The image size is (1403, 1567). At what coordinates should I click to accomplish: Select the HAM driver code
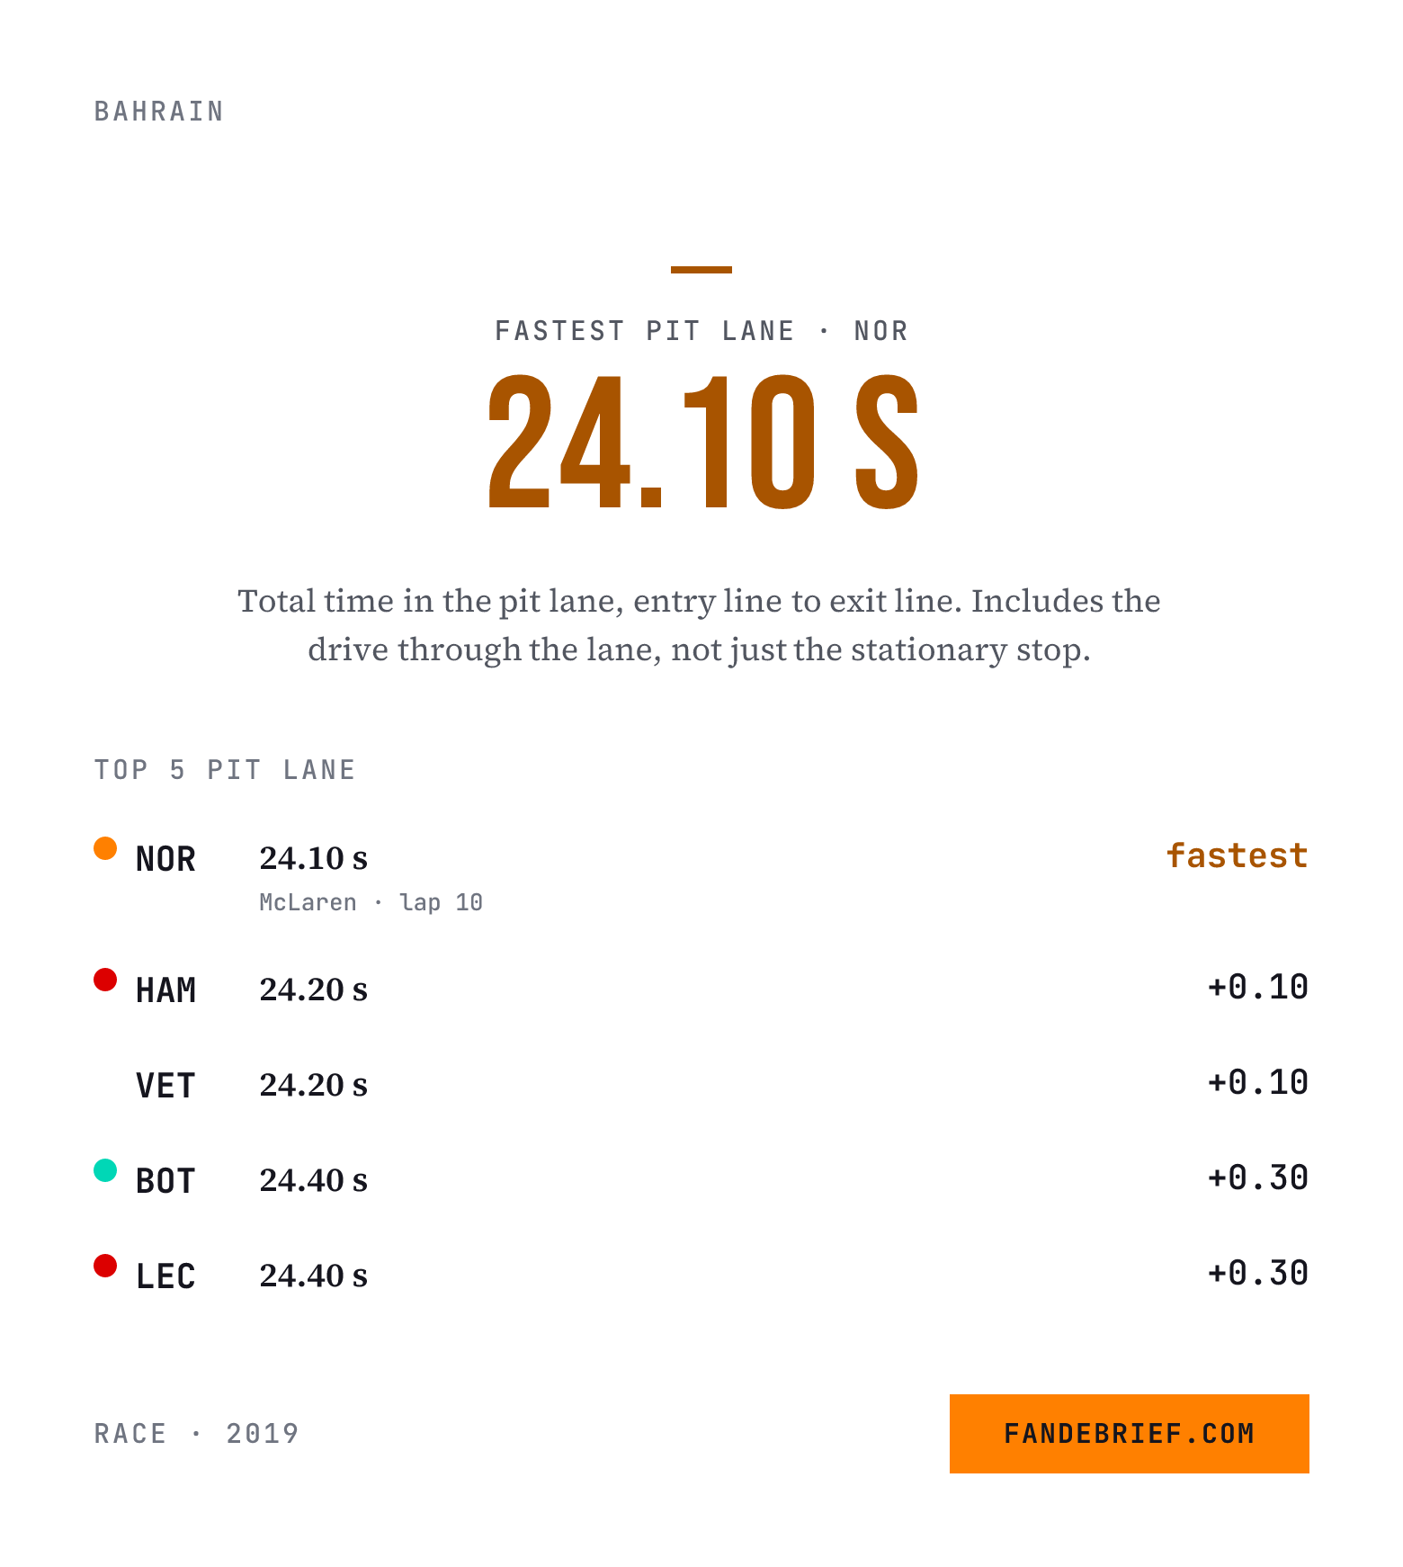(165, 990)
